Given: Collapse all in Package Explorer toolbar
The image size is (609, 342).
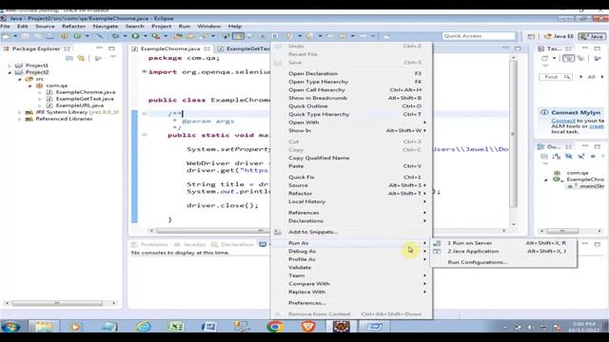Looking at the screenshot, I should [x=69, y=58].
